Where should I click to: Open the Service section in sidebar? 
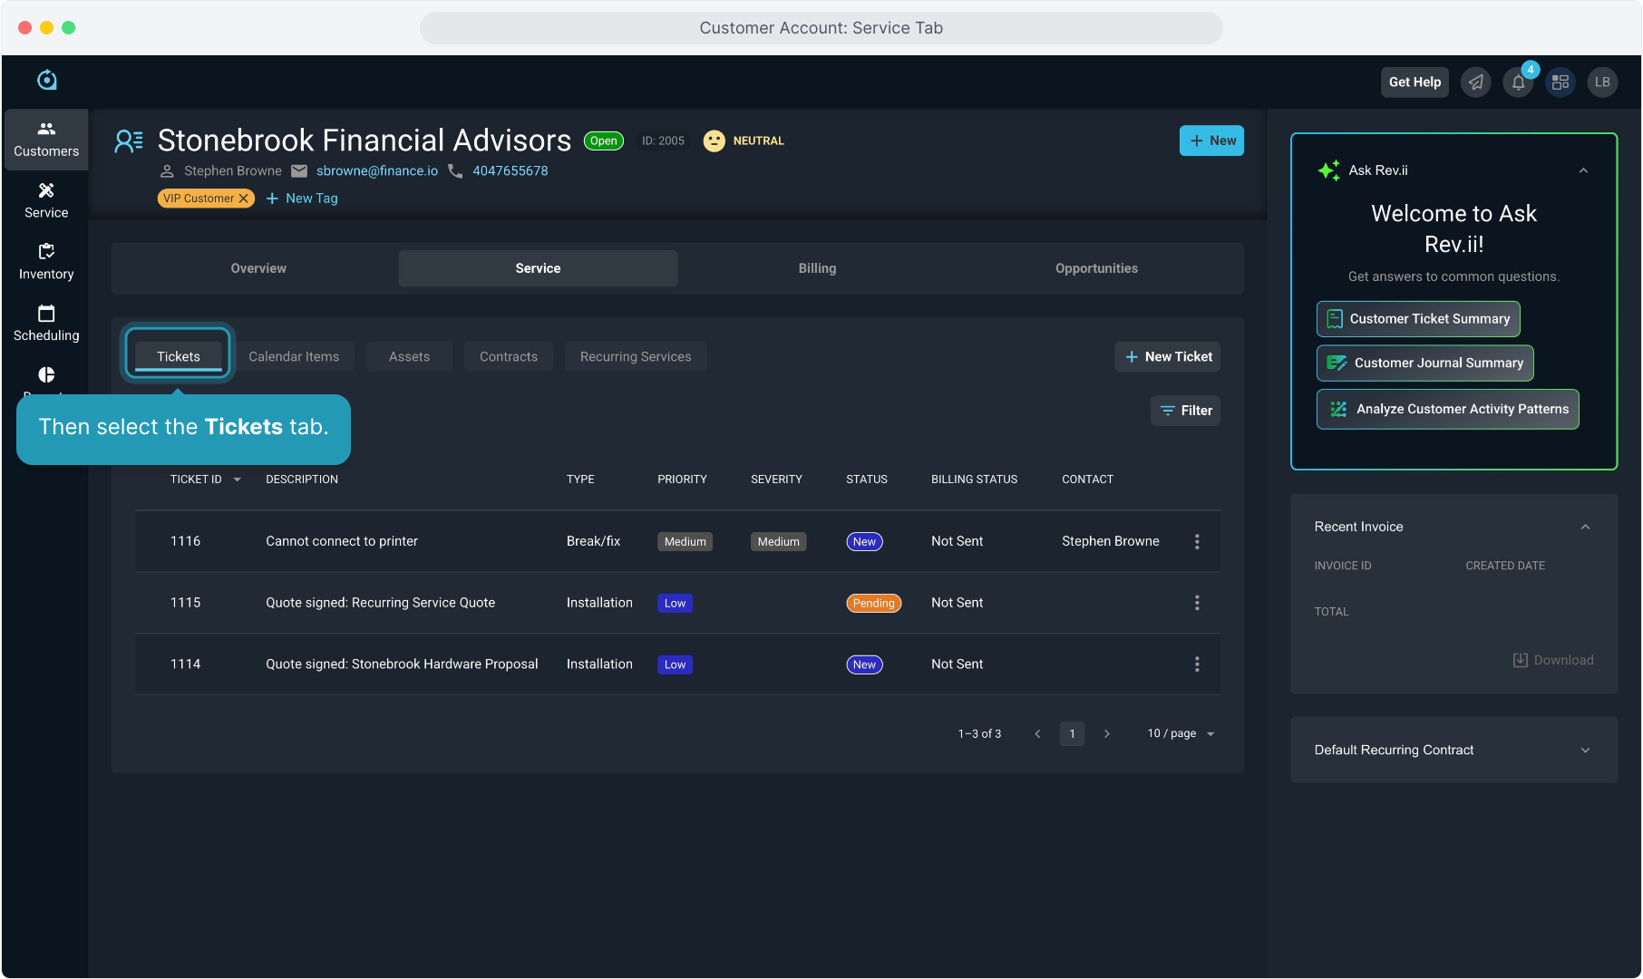point(46,200)
